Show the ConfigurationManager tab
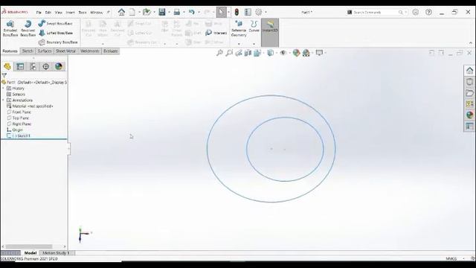This screenshot has height=268, width=476. click(33, 66)
